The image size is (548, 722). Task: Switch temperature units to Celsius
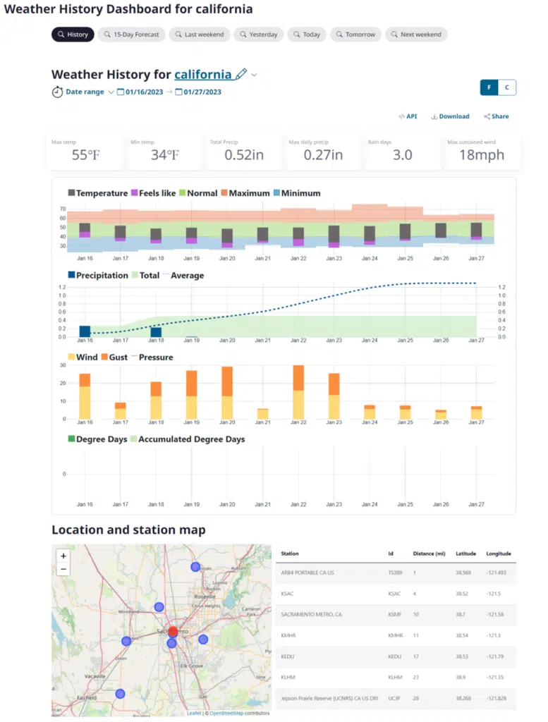tap(506, 87)
